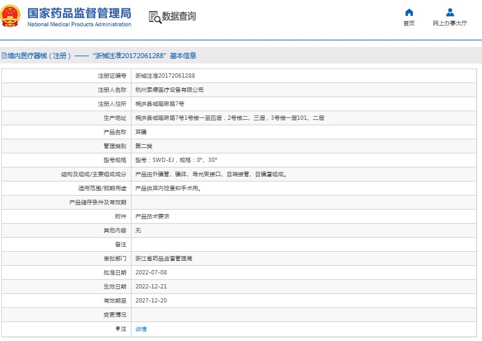Open the 数据查询 search icon

[155, 17]
